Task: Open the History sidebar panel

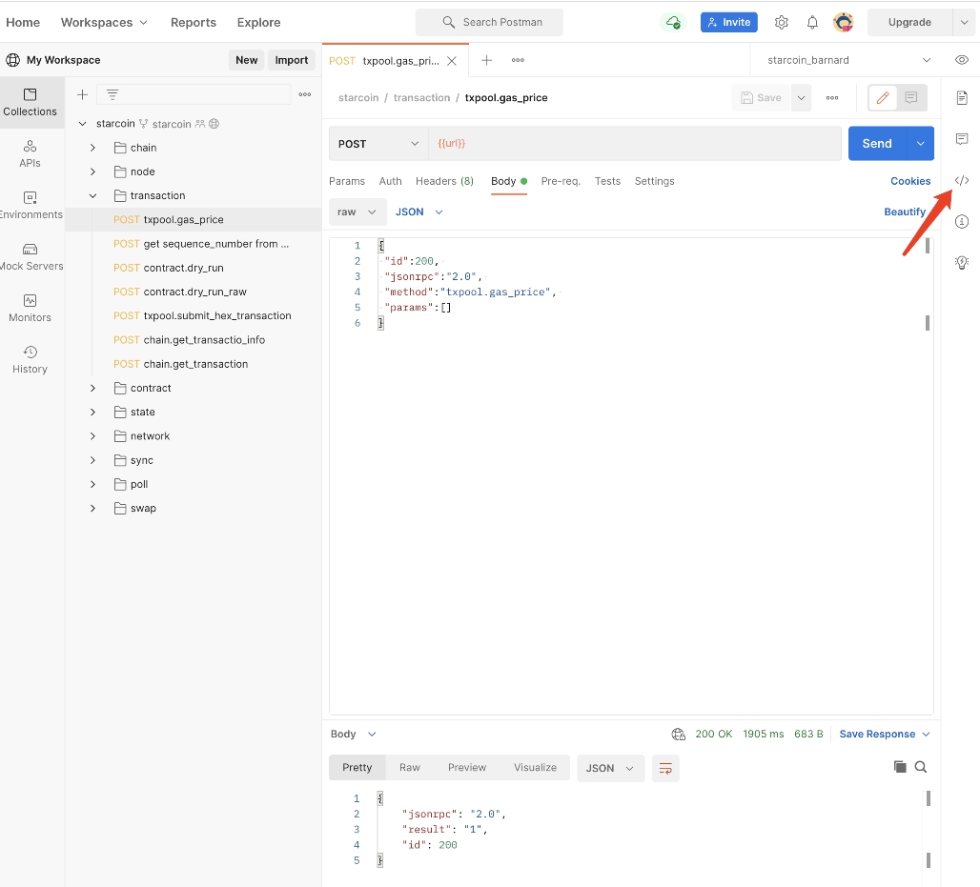Action: [30, 360]
